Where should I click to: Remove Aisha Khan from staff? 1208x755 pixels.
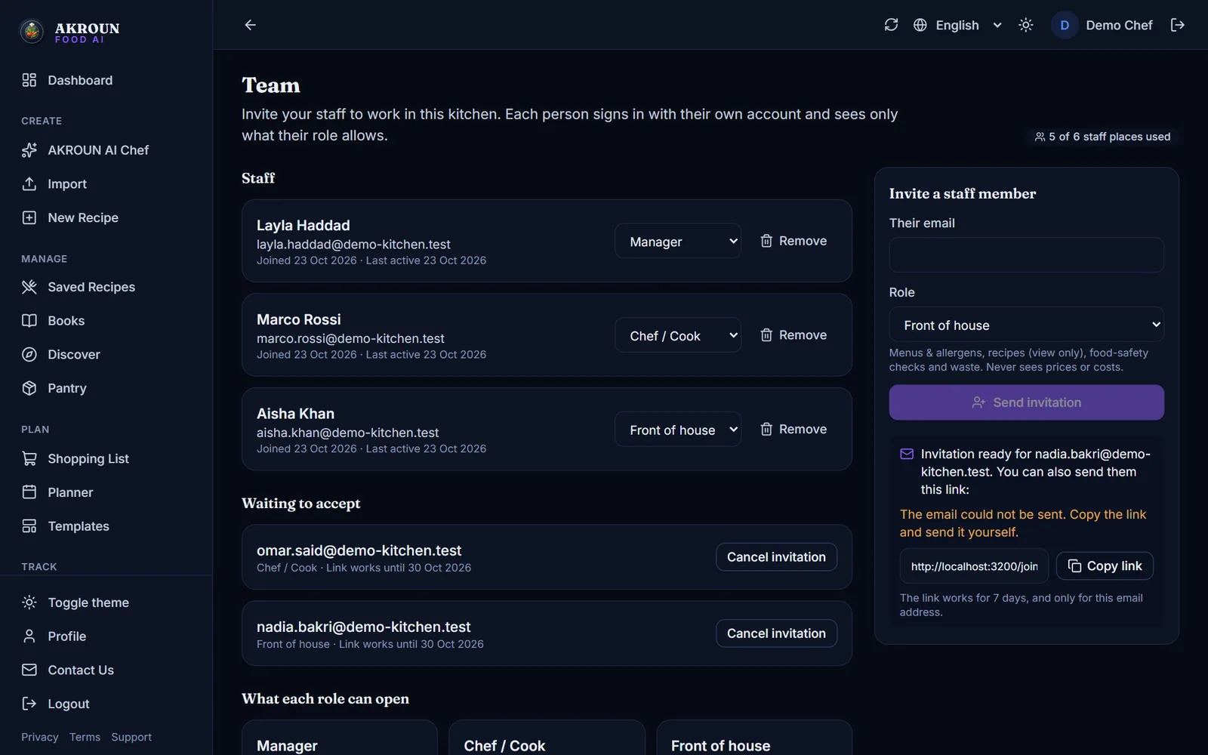point(793,429)
